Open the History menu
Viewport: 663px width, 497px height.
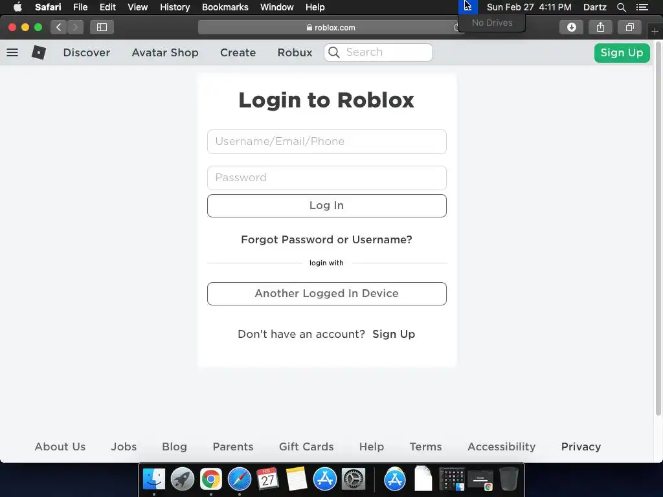coord(175,7)
